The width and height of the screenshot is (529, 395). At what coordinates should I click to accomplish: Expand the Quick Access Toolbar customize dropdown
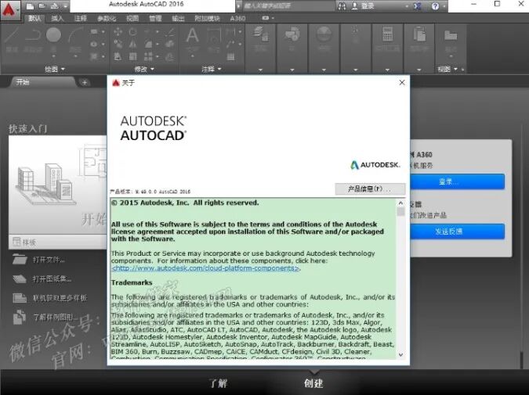tap(66, 6)
